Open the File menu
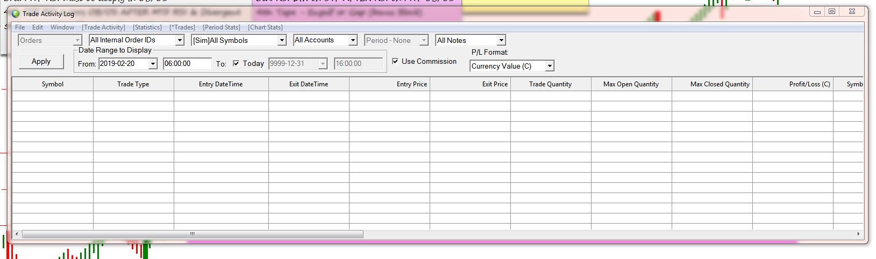Screen dimensions: 876x259 (20, 27)
